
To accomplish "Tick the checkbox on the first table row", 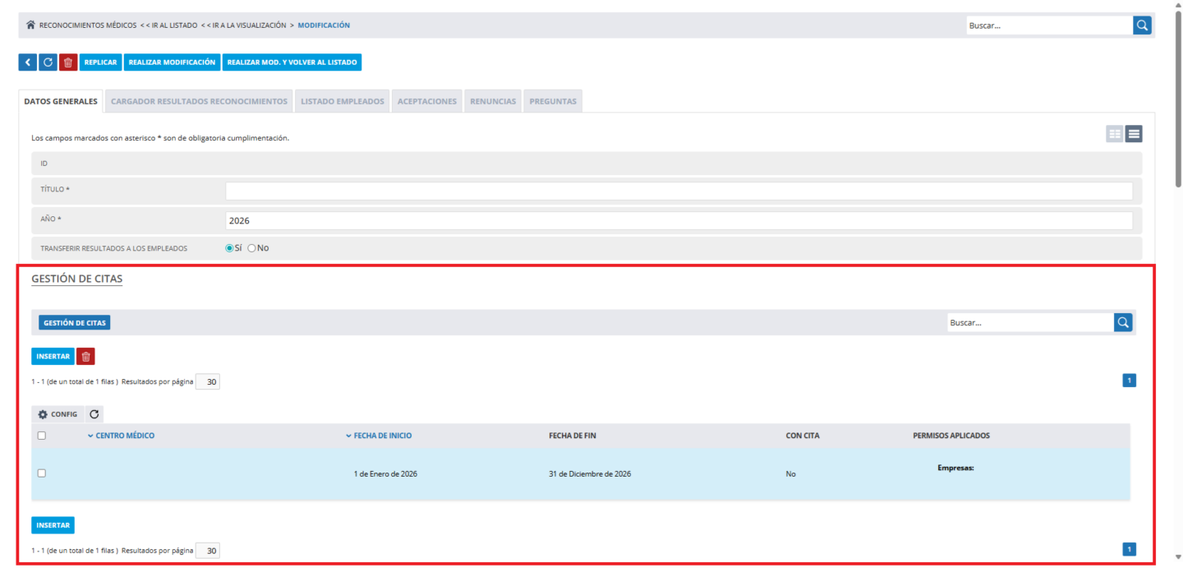I will click(x=42, y=473).
